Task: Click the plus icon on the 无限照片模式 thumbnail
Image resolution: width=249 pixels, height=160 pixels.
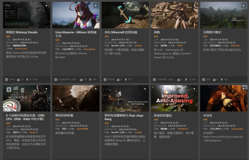Action: [x=243, y=6]
